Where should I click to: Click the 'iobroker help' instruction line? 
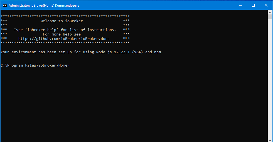coord(65,30)
